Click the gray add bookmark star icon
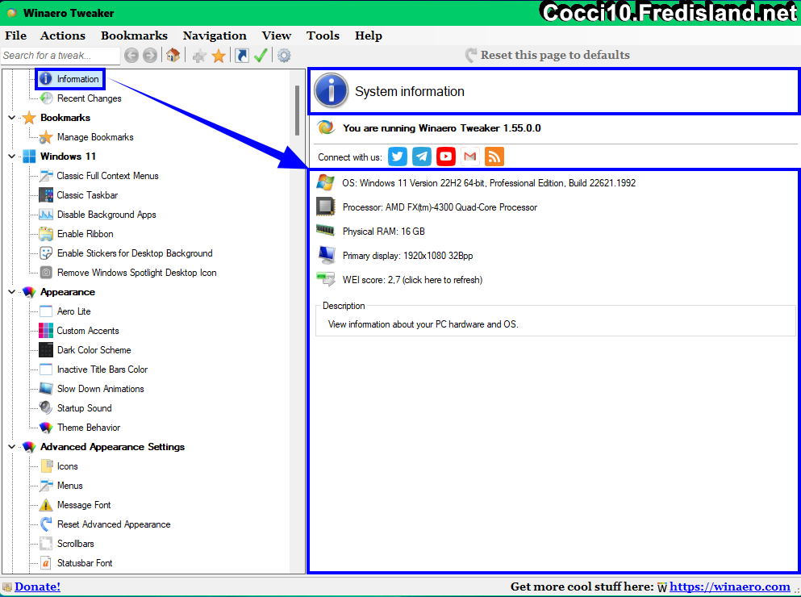 pos(199,56)
